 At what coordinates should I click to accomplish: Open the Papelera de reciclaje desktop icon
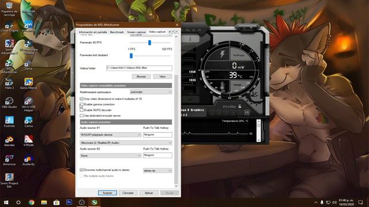[9, 9]
